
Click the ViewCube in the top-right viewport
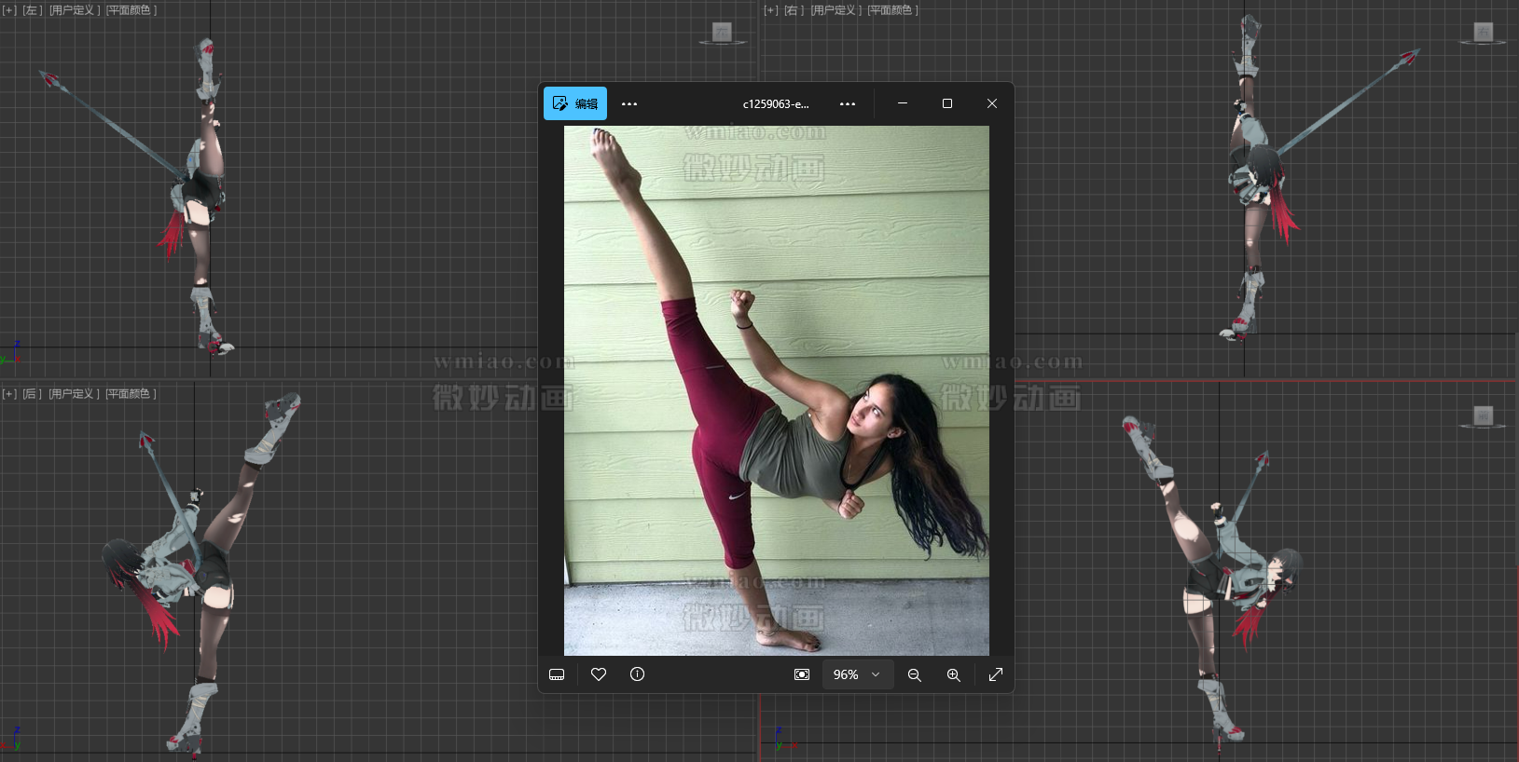[1483, 34]
